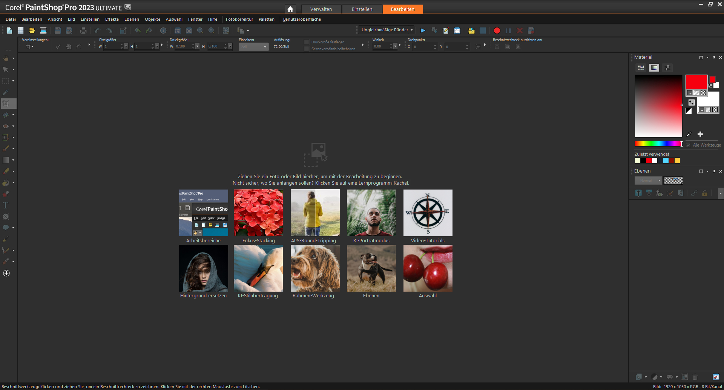Image resolution: width=724 pixels, height=390 pixels.
Task: Click the Open file folder icon
Action: tap(32, 31)
